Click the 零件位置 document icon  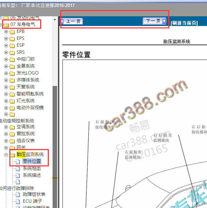18,162
